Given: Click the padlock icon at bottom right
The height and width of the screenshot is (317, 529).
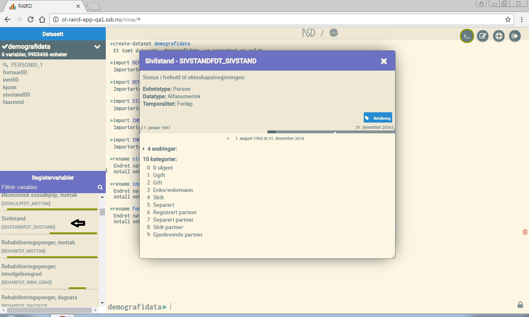Looking at the screenshot, I should click(520, 305).
